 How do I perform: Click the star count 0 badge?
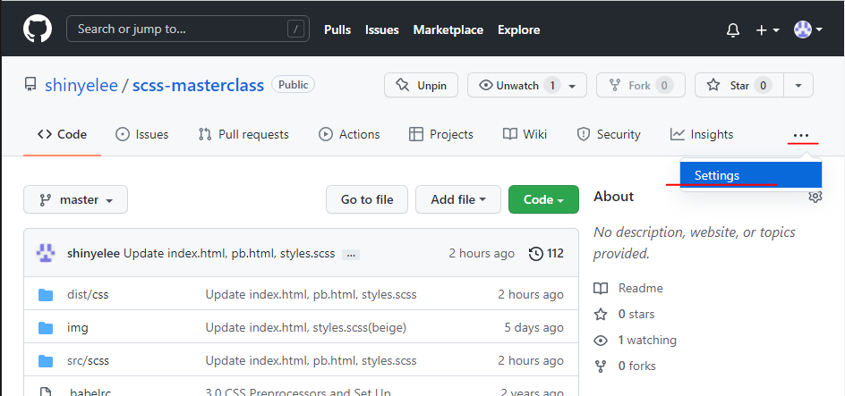[763, 85]
